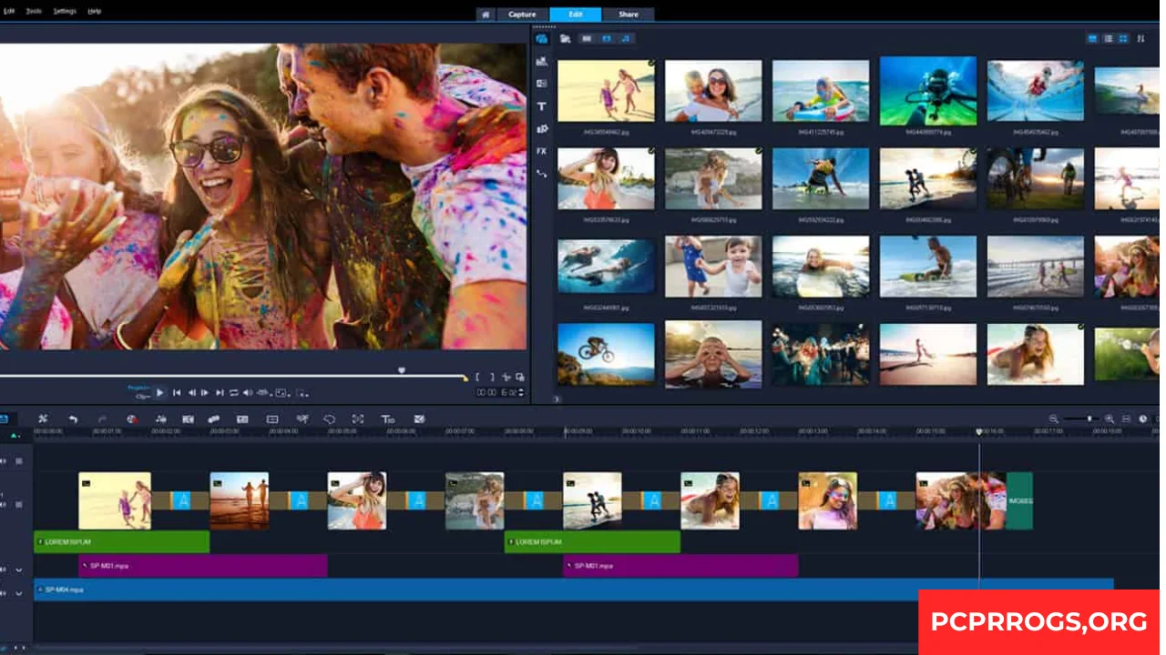Jump to the end of the project
Viewport: 1166px width, 655px height.
pos(220,393)
